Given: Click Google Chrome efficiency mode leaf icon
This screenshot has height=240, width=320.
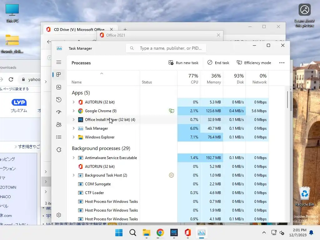Looking at the screenshot, I should 172,111.
